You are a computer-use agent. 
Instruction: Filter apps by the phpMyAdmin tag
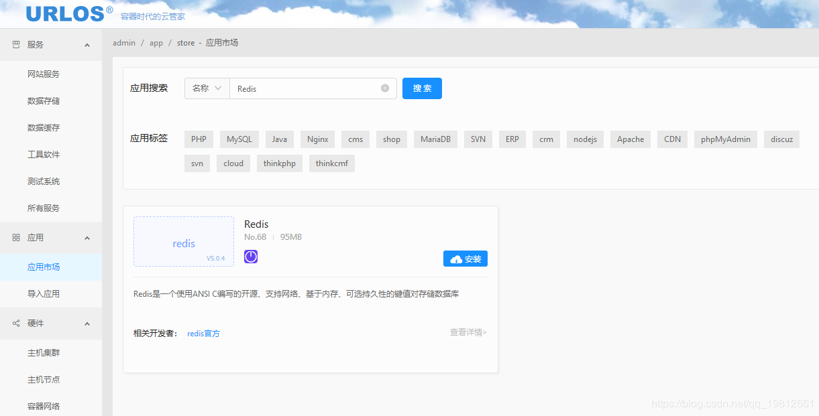point(725,139)
